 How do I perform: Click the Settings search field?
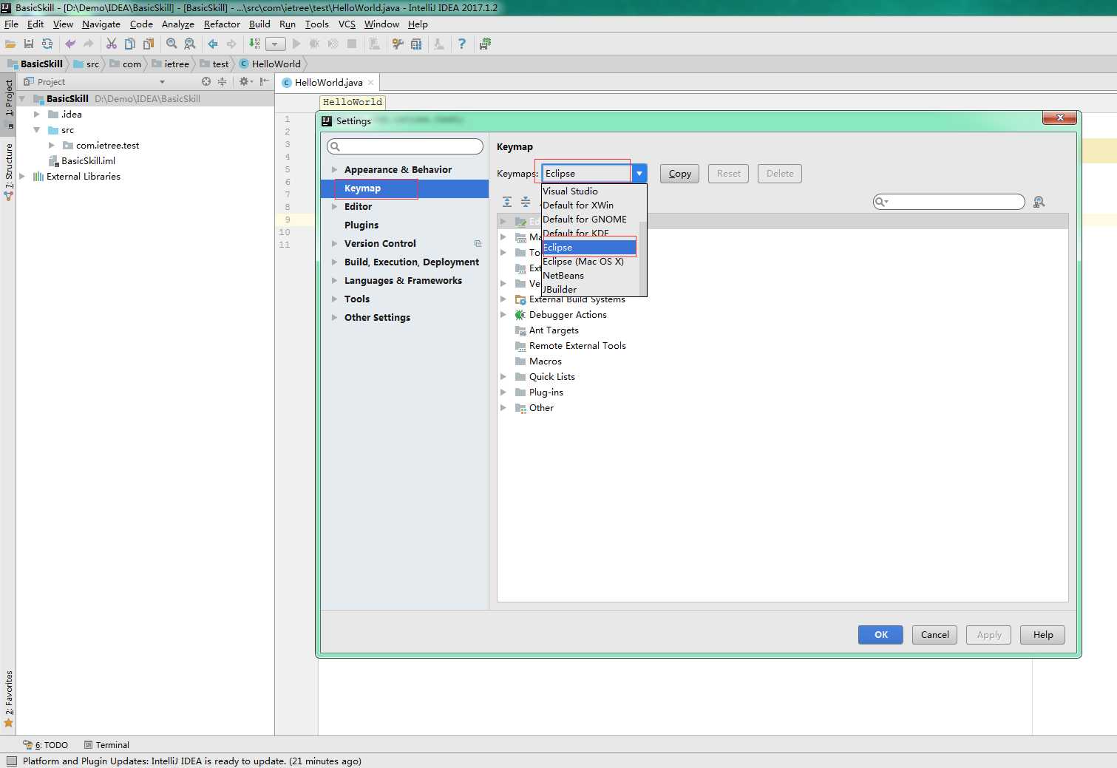[405, 146]
